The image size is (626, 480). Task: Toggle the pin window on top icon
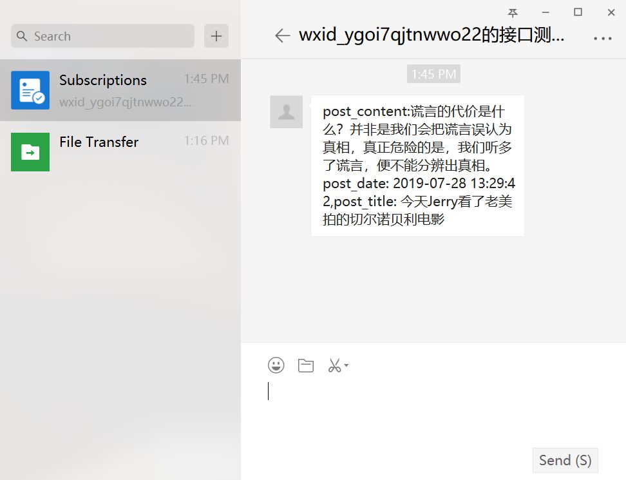click(x=513, y=13)
